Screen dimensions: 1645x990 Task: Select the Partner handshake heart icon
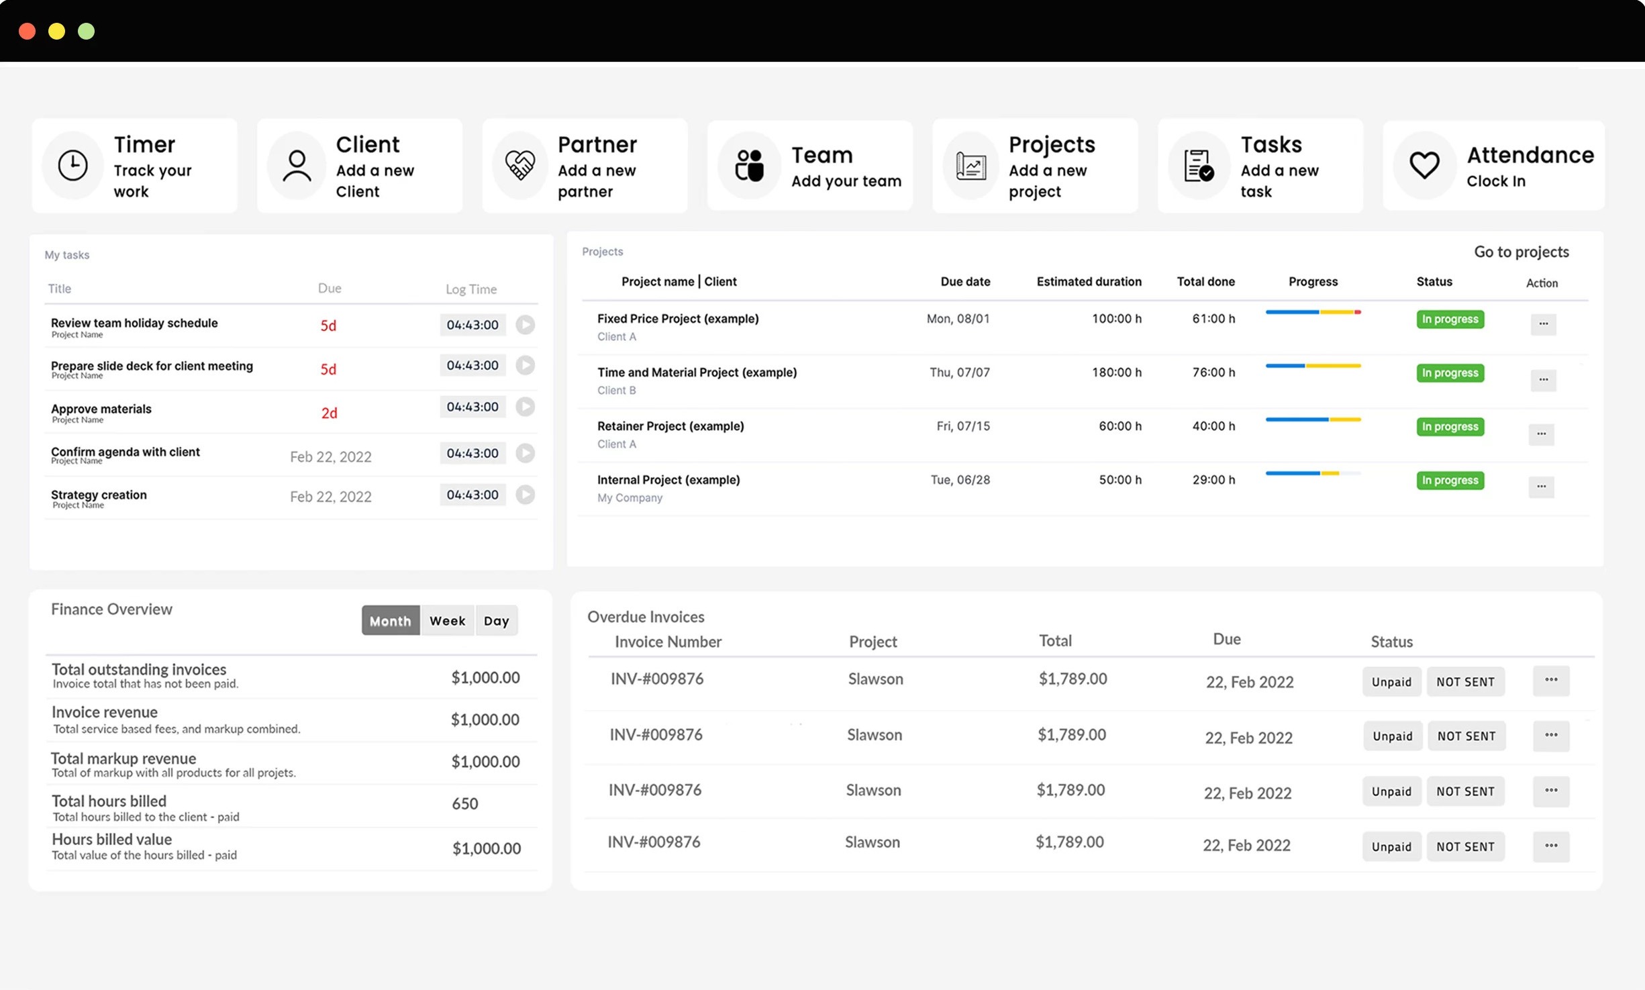520,165
